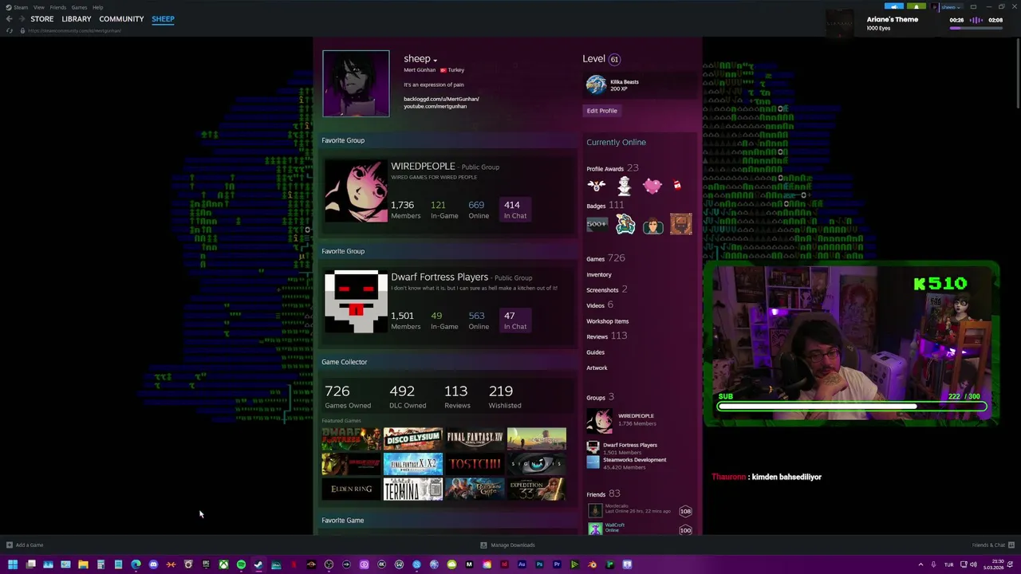Open the Reviews 113 sidebar link

point(607,336)
